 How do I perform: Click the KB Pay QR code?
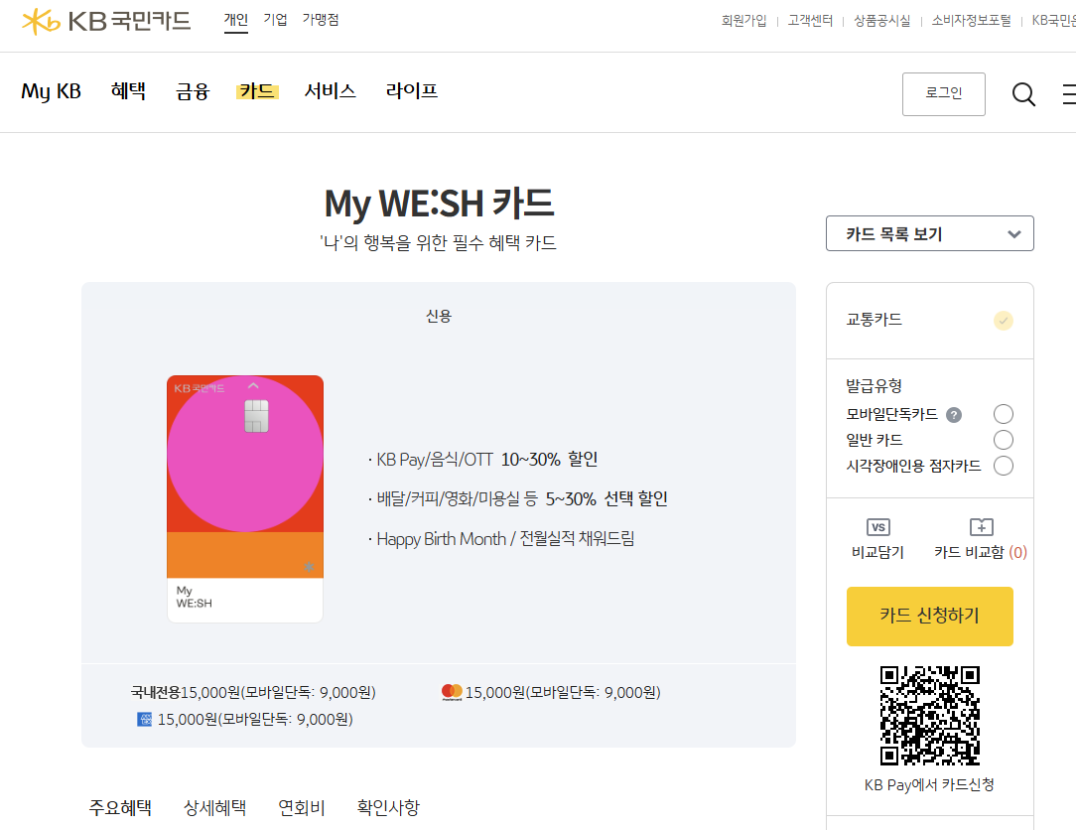(930, 715)
